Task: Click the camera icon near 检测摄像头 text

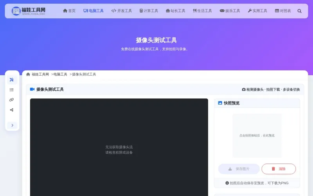Action: coord(243,89)
